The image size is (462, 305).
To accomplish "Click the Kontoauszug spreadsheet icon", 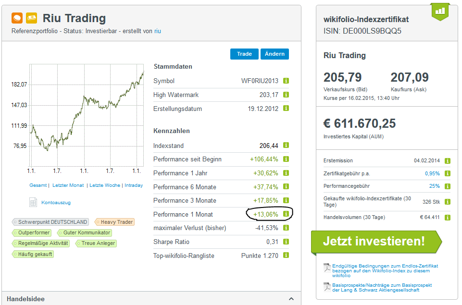I will click(x=33, y=202).
